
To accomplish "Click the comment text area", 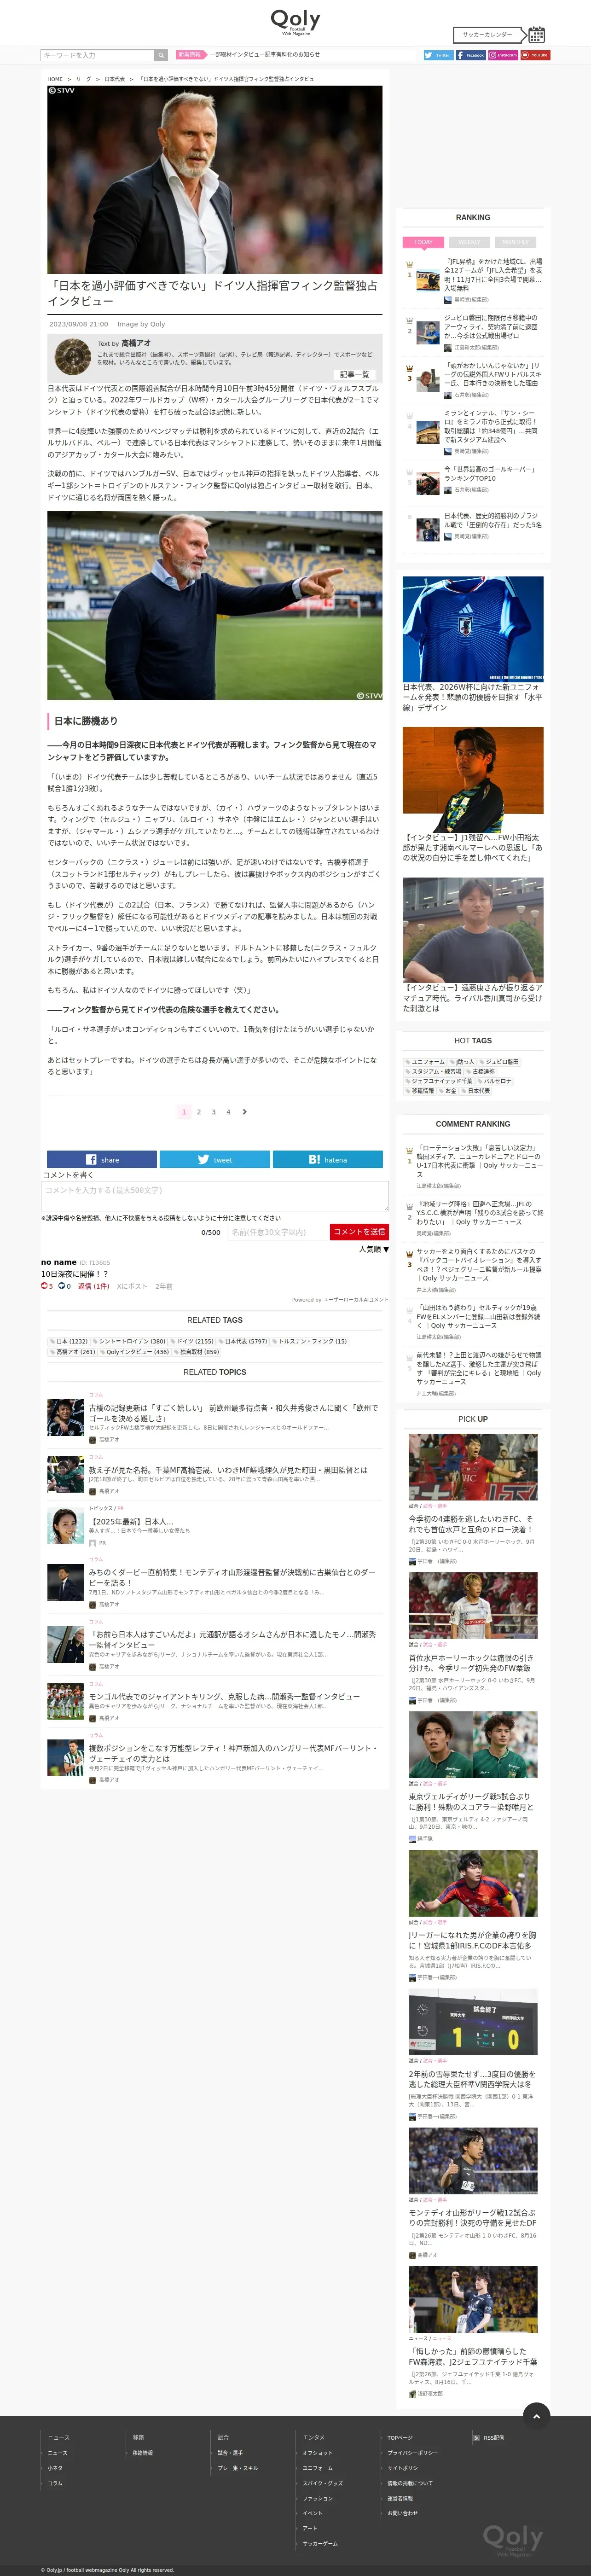I will point(215,1196).
